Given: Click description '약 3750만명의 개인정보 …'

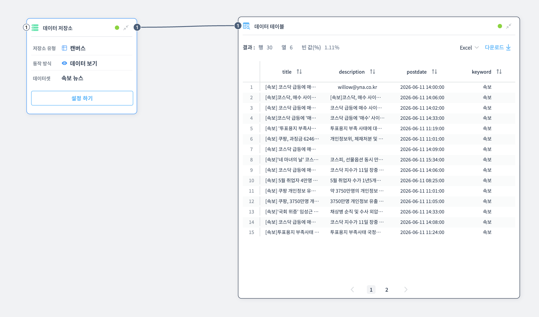Looking at the screenshot, I should point(357,191).
